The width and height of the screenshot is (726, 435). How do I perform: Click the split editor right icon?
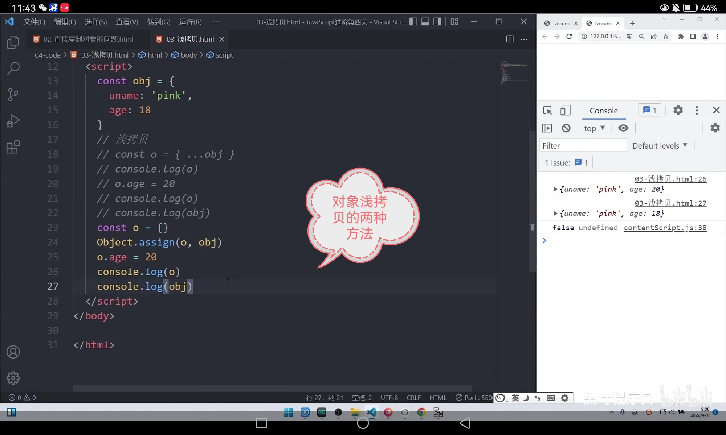click(510, 39)
